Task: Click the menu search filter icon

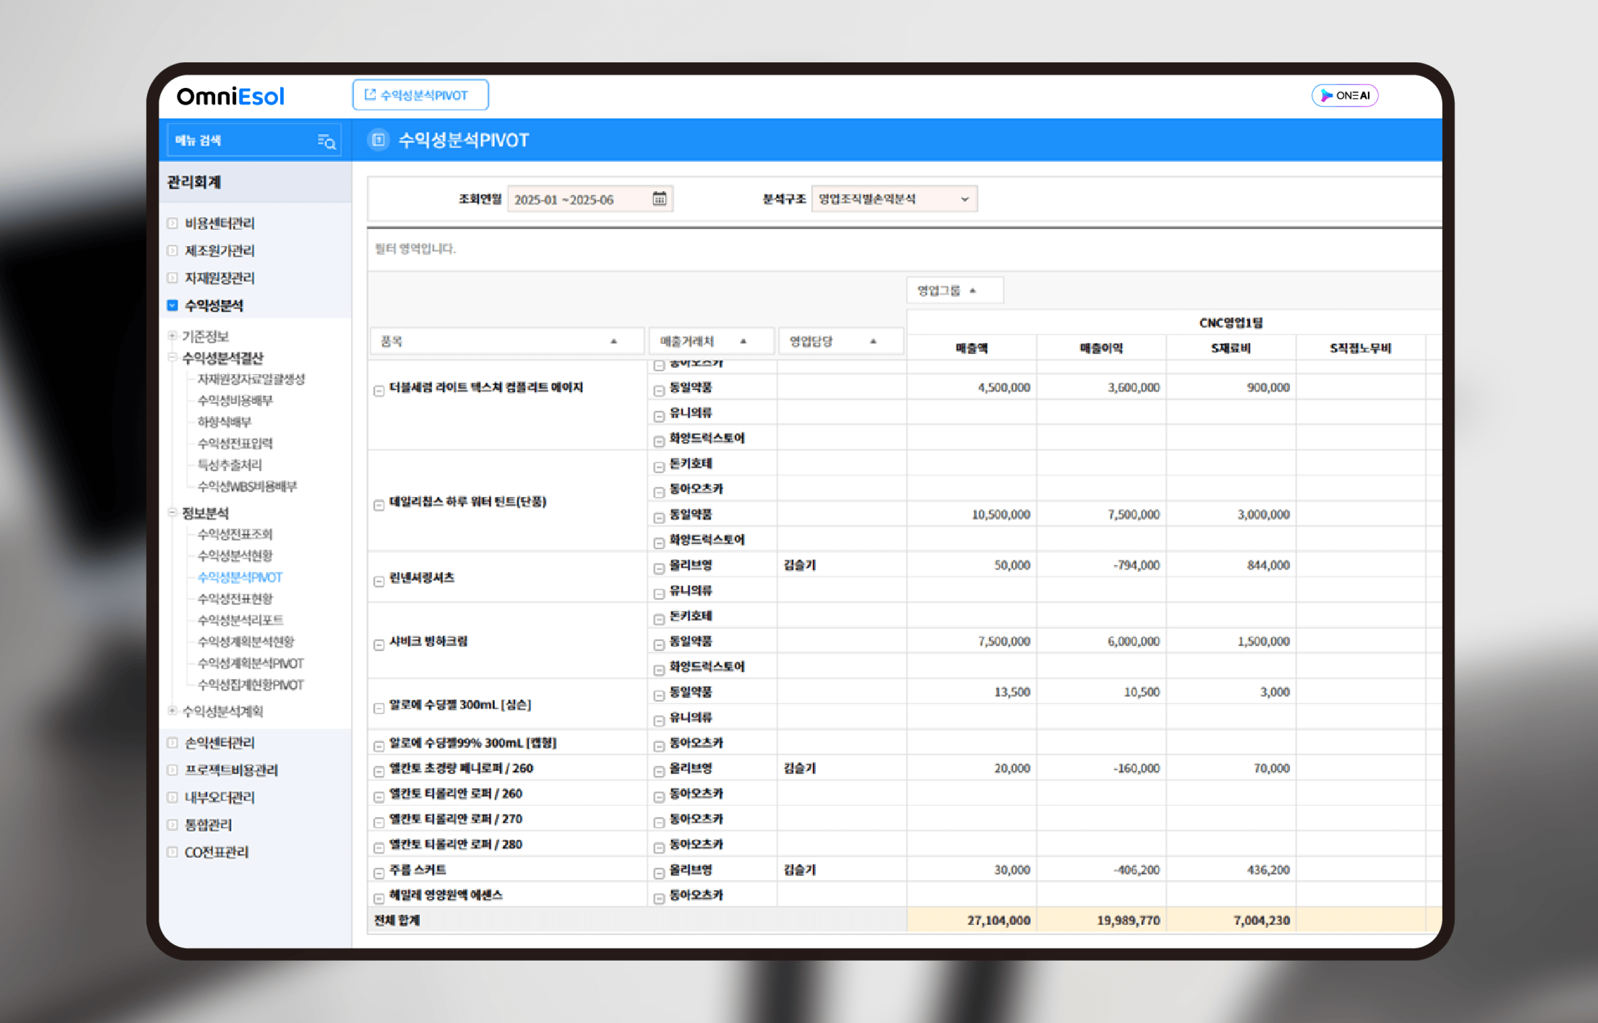Action: coord(326,141)
